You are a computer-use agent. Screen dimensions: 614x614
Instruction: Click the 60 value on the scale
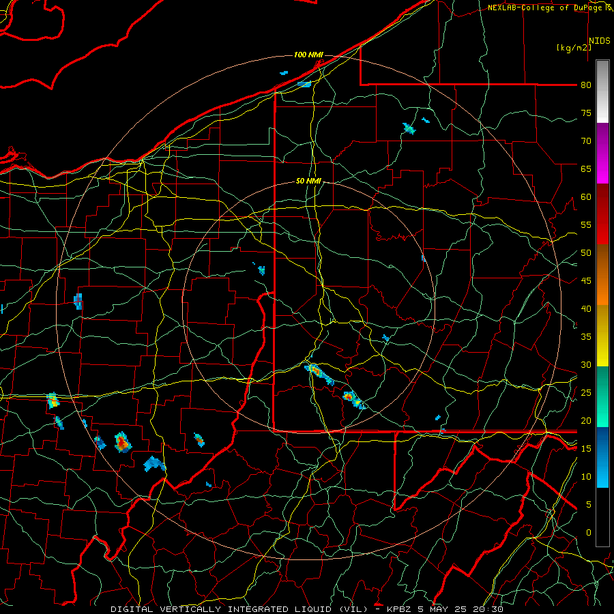(x=586, y=197)
